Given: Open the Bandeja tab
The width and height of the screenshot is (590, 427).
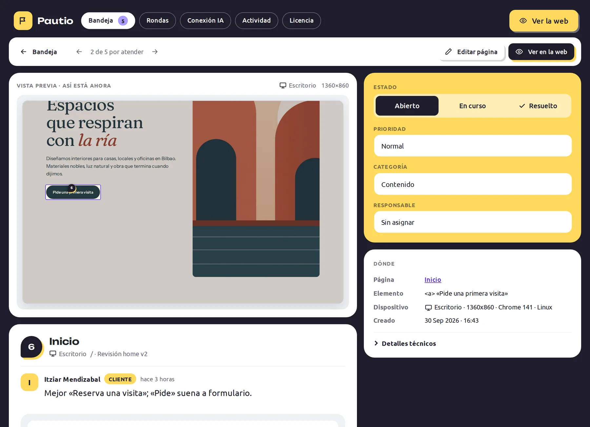Looking at the screenshot, I should [x=108, y=21].
